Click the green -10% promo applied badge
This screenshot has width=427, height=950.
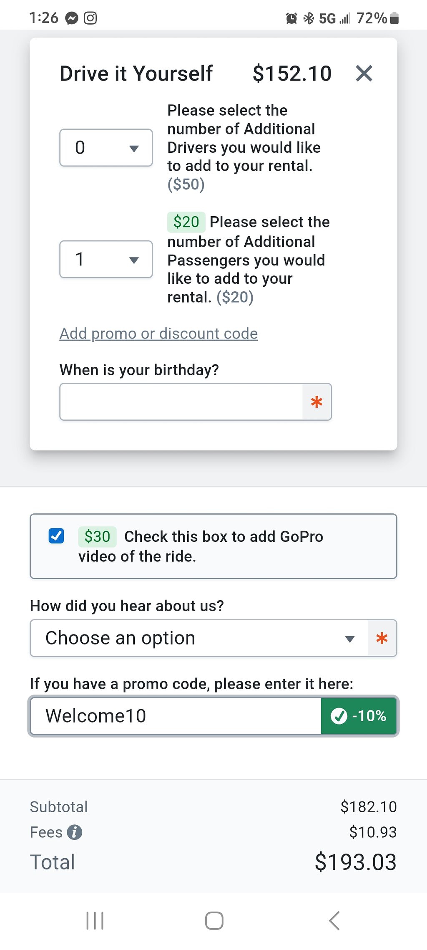[x=359, y=716]
